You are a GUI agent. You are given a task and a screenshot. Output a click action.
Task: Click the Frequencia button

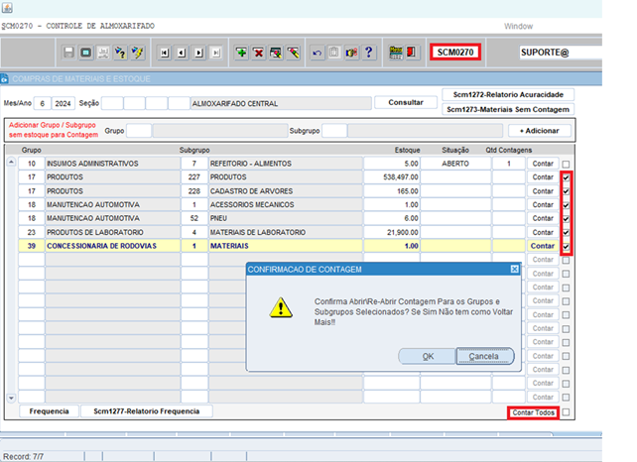(x=50, y=411)
